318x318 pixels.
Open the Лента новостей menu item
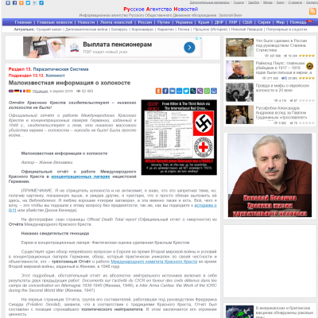tap(116, 22)
